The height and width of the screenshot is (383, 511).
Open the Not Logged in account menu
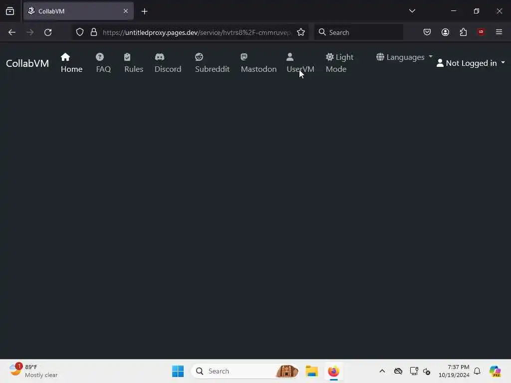click(x=471, y=63)
